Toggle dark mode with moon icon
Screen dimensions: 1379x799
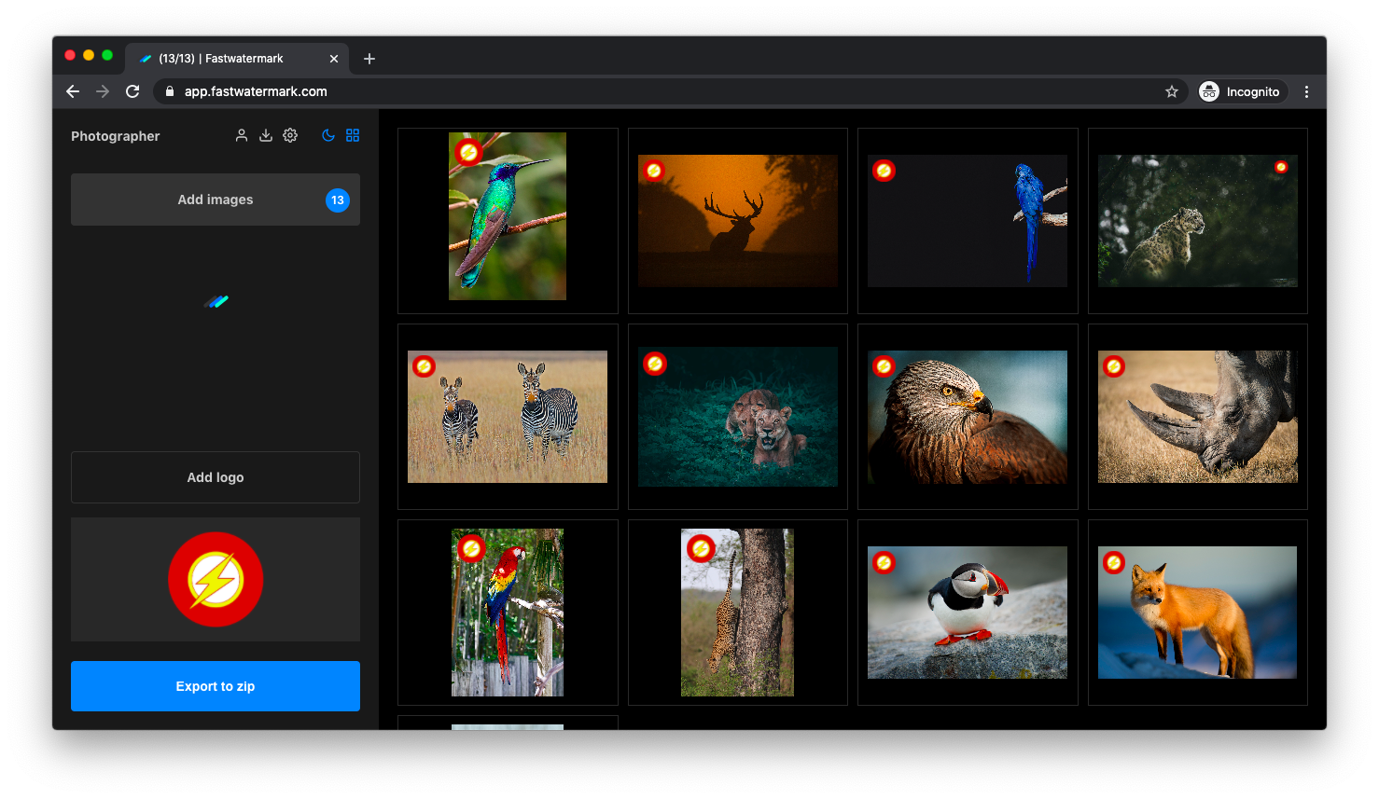328,135
